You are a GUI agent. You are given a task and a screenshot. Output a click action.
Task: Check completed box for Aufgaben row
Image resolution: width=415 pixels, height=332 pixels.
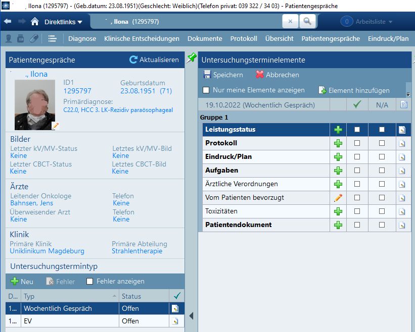pyautogui.click(x=357, y=171)
